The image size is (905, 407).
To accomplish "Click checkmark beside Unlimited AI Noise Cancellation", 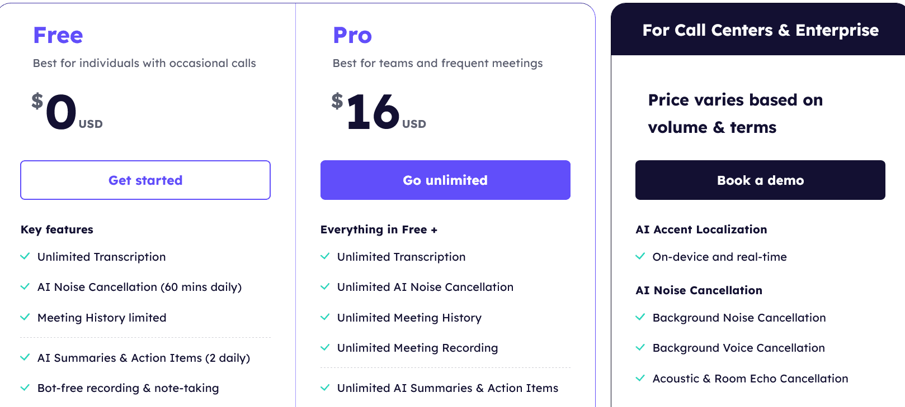I will point(325,286).
